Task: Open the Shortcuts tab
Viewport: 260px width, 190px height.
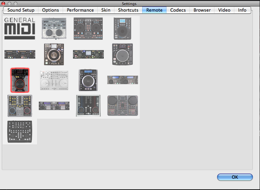Action: coord(128,10)
